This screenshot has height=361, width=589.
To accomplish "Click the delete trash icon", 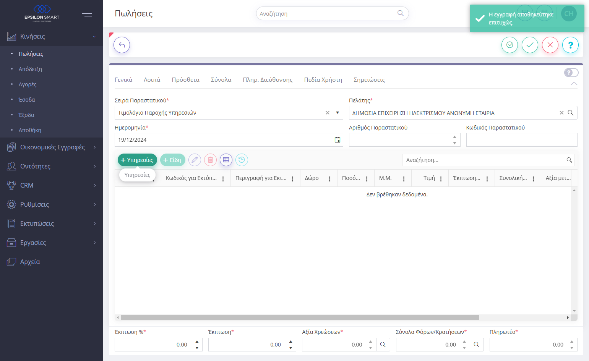I will point(210,160).
